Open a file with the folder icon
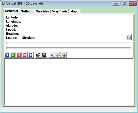 [38, 55]
